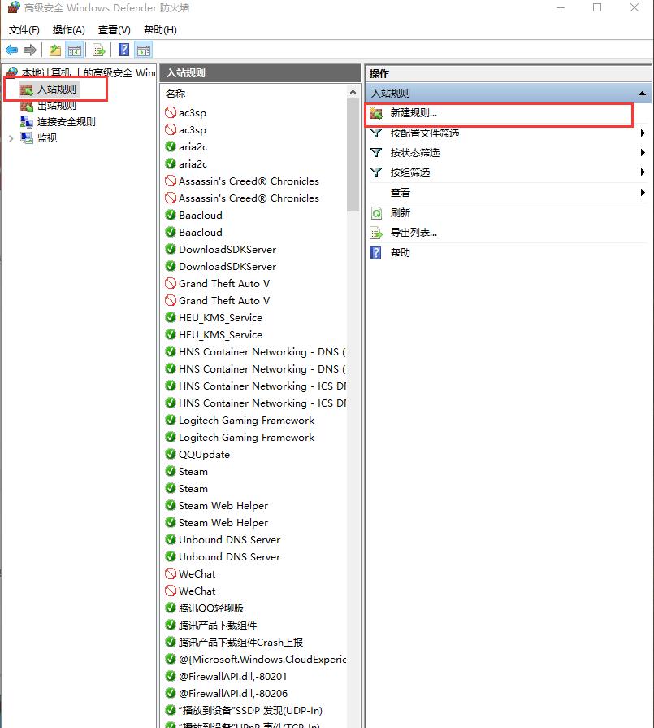Open the 查看(V) menu in menu bar
This screenshot has width=654, height=728.
click(114, 30)
